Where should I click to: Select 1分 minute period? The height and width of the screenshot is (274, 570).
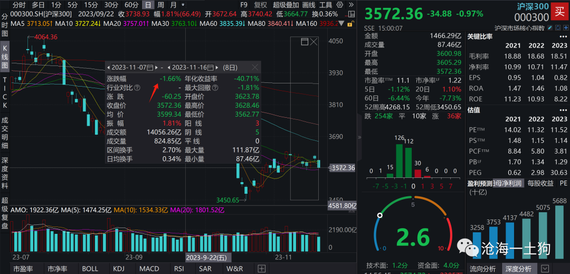[56, 5]
